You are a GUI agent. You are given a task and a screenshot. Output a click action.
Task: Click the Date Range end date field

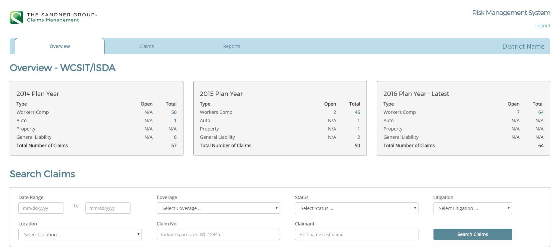[108, 208]
